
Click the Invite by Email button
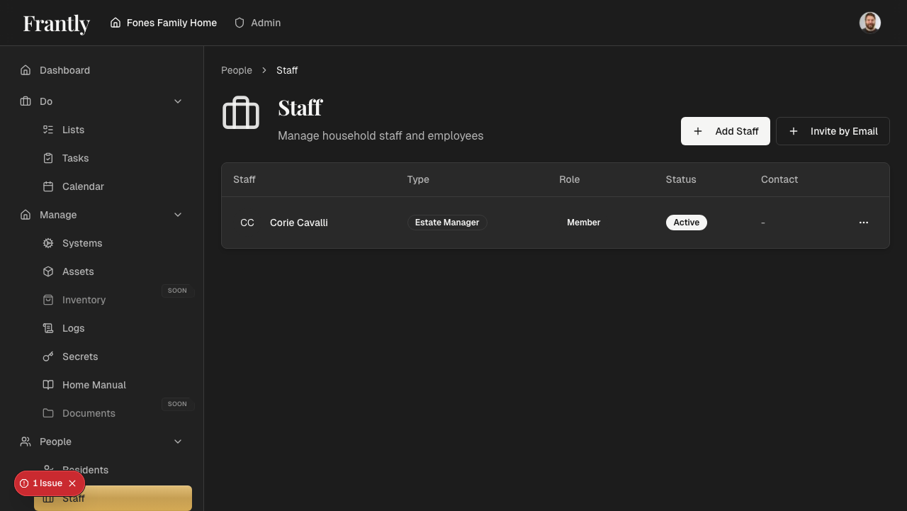point(833,131)
